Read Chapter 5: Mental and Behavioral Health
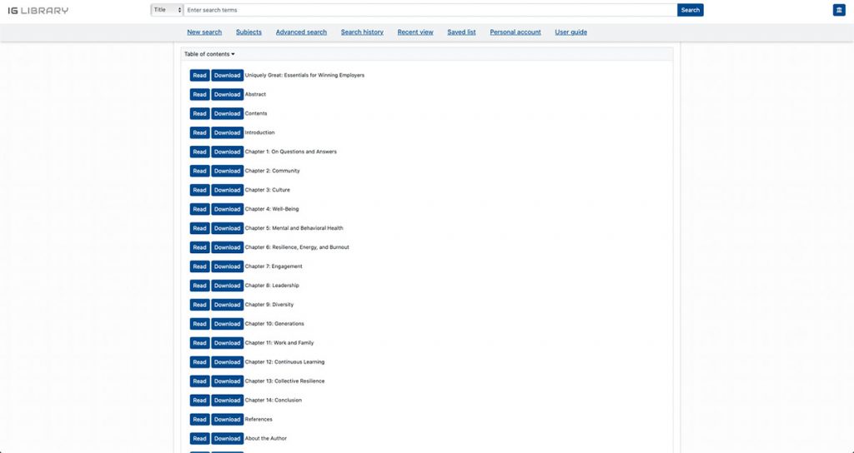This screenshot has width=854, height=453. (x=200, y=228)
